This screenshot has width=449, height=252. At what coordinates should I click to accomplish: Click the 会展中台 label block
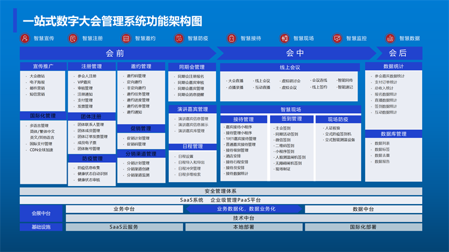click(41, 213)
